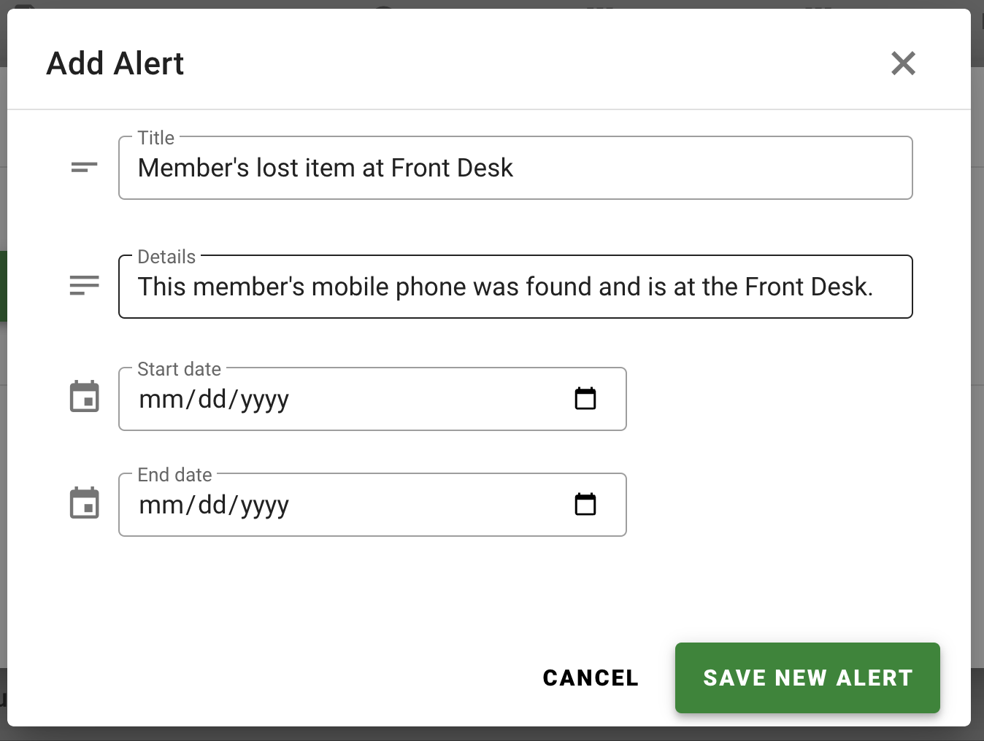Select the day segment of Start date
Screen dimensions: 984x741
point(212,399)
